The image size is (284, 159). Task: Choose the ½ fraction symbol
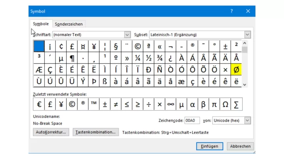[x=149, y=58]
